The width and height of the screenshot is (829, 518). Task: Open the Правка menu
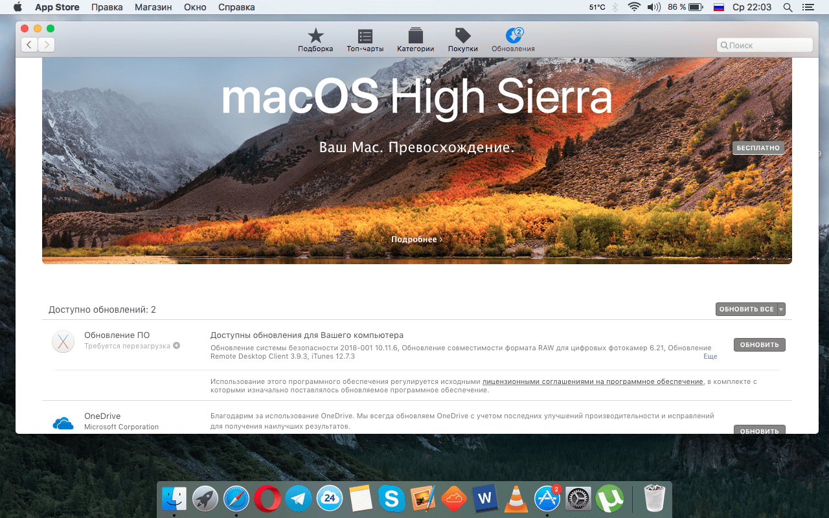(108, 7)
